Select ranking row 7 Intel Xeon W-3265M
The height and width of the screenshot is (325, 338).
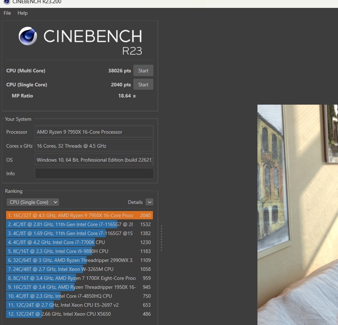click(79, 269)
